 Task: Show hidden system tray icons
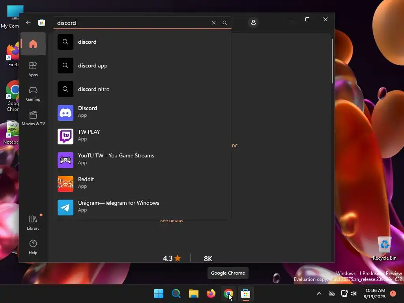(319, 294)
